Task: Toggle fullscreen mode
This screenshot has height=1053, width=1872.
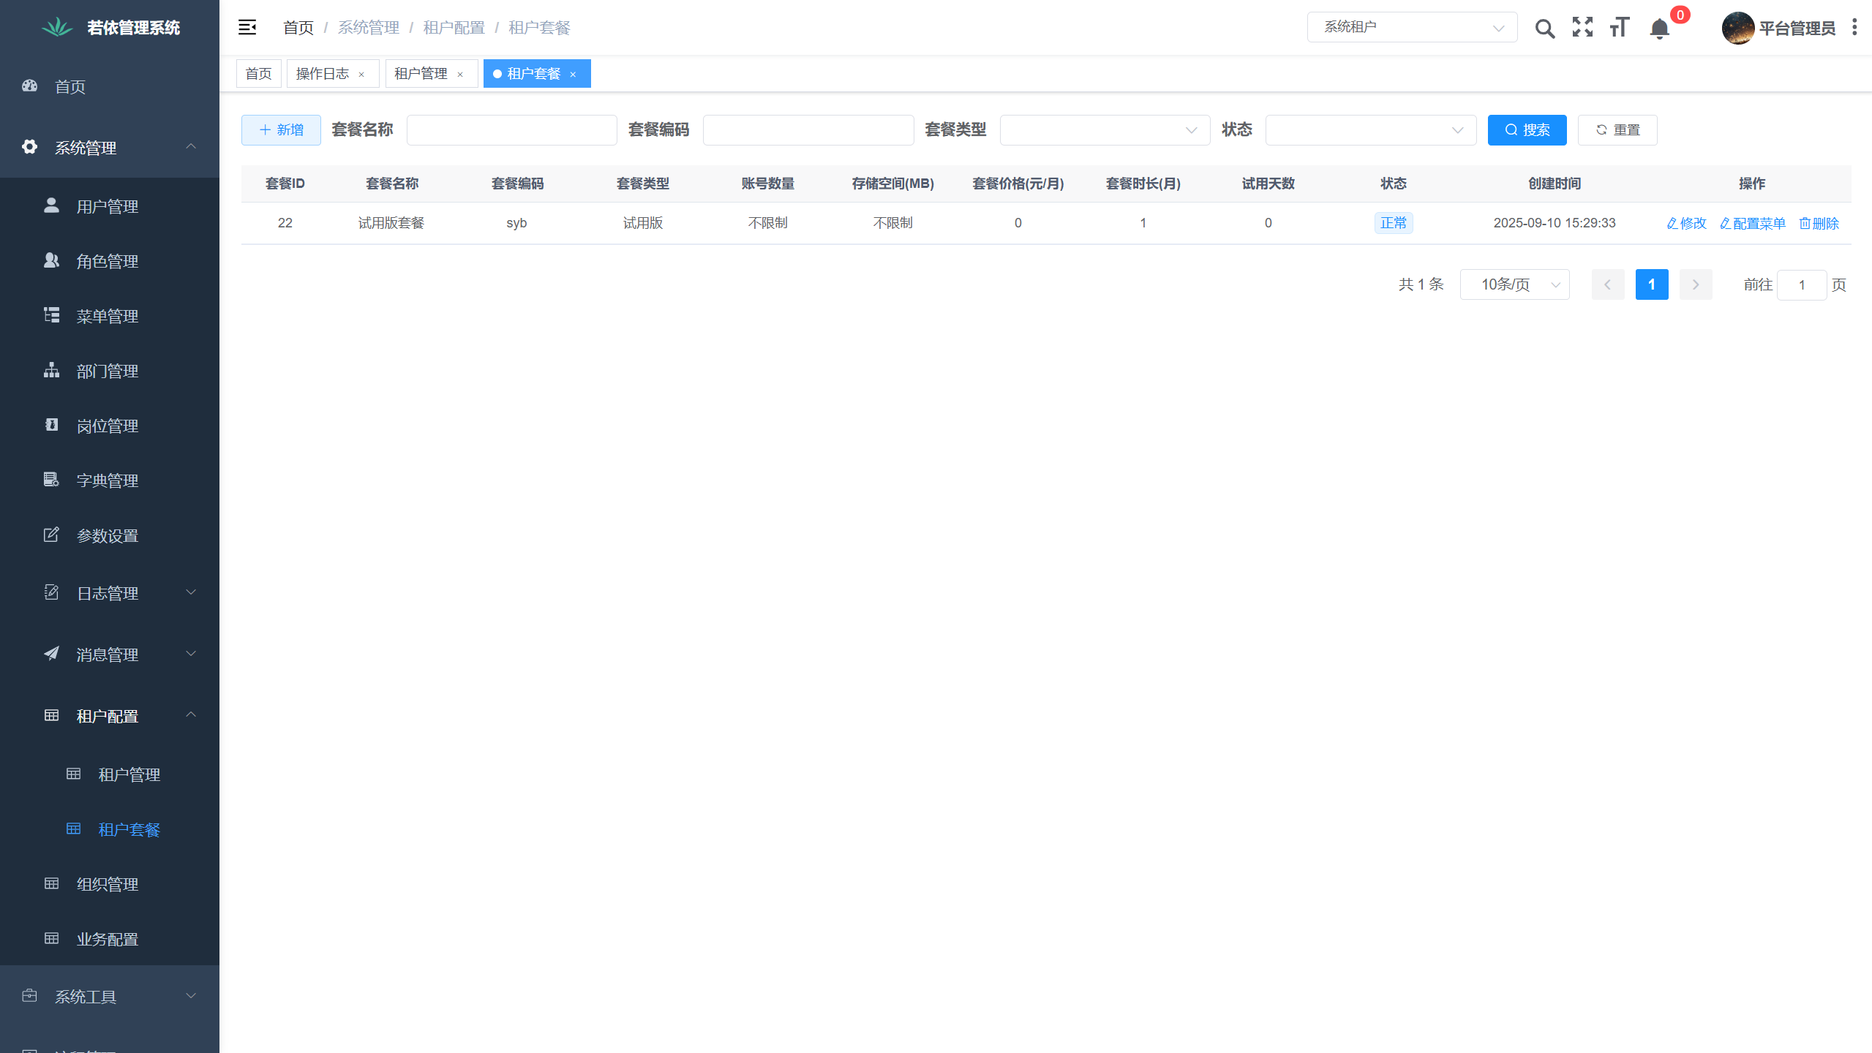Action: tap(1582, 28)
